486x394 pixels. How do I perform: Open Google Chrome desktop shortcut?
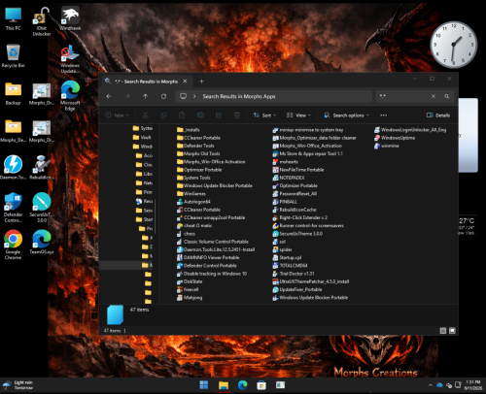(13, 245)
